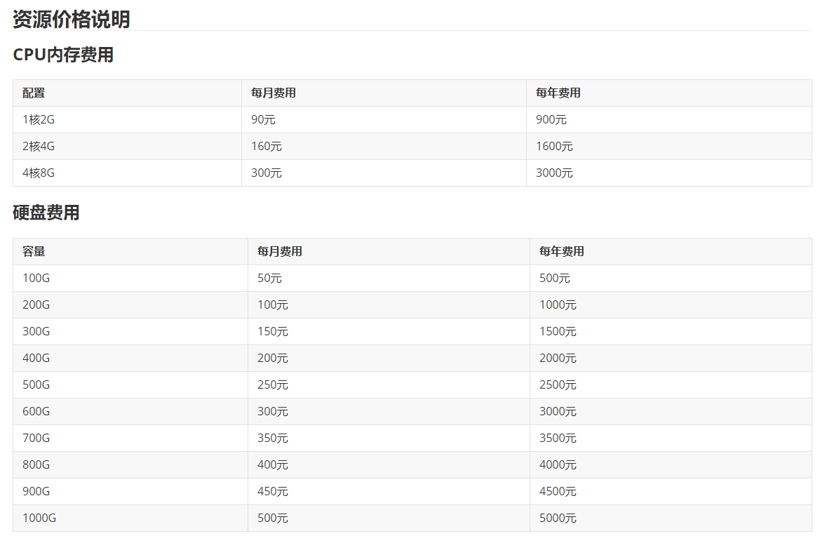
Task: Click the 4500元 yearly fee cell
Action: [558, 492]
